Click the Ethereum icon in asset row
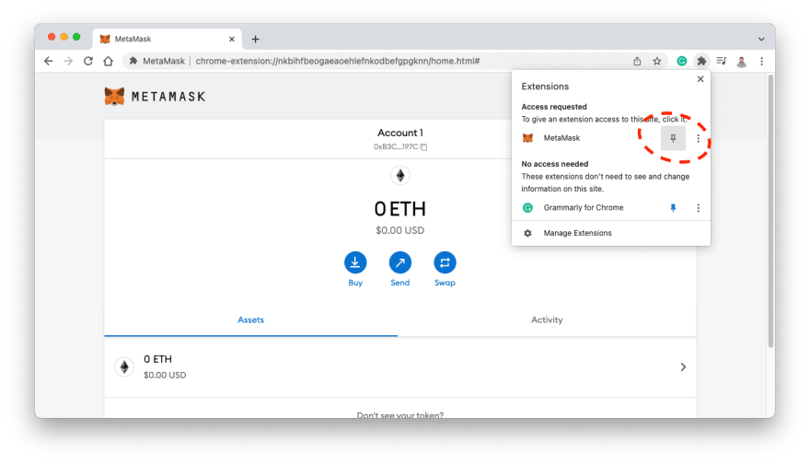This screenshot has width=810, height=464. click(124, 366)
